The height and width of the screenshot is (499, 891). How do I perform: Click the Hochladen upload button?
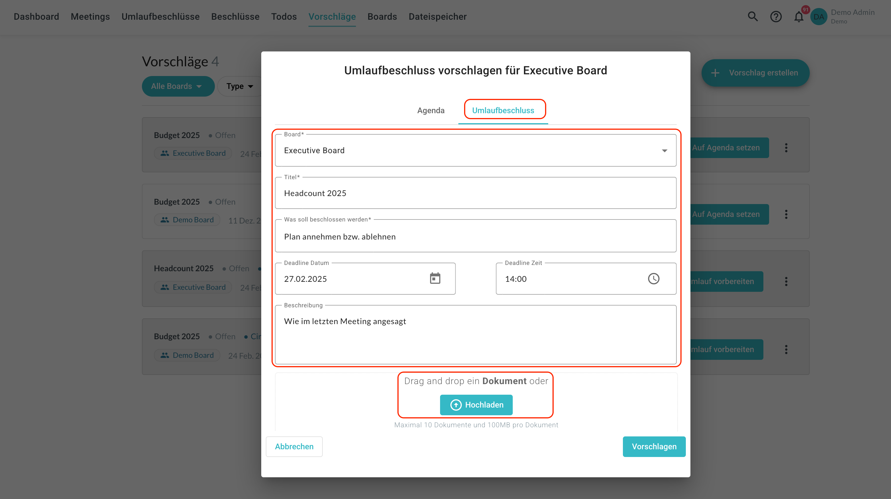[476, 405]
